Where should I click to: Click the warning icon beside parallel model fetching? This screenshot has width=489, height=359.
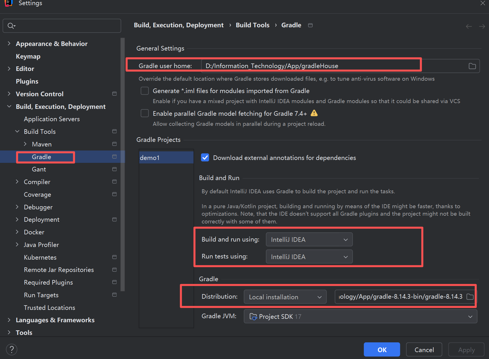(x=314, y=113)
